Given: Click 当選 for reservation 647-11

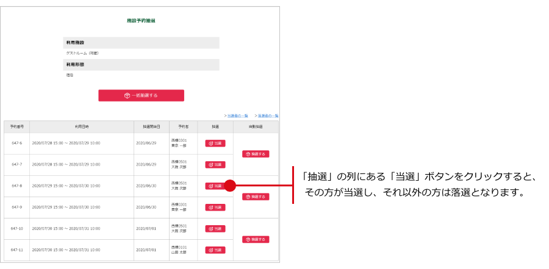Looking at the screenshot, I should click(x=215, y=250).
